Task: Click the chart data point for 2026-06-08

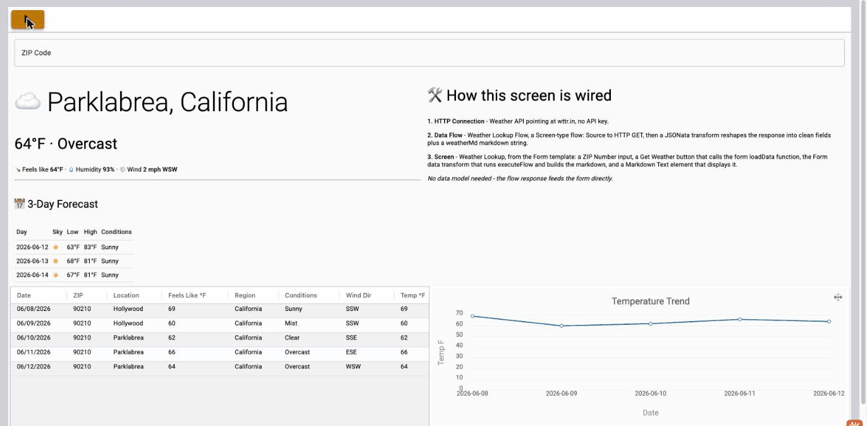Action: (x=472, y=316)
